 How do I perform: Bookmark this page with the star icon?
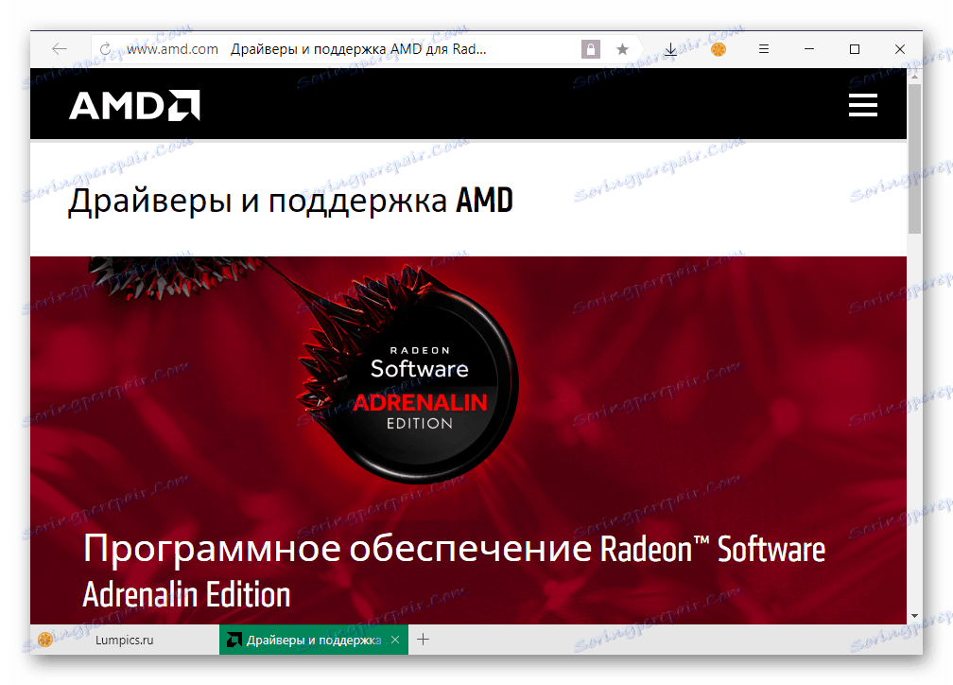pos(621,48)
